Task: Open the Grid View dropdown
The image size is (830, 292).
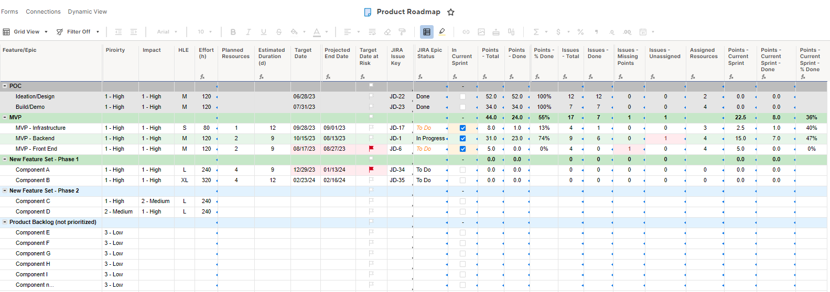Action: click(x=26, y=32)
